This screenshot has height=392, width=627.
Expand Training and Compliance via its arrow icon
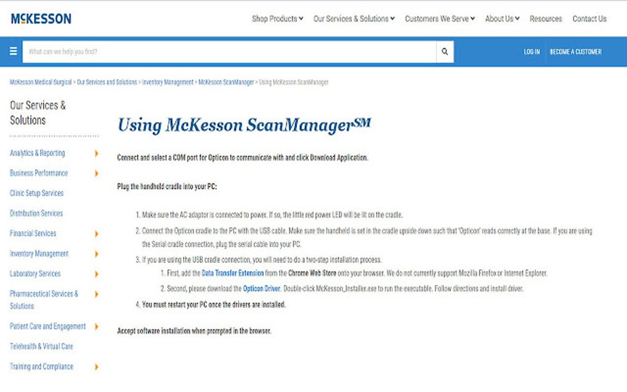[x=97, y=367]
